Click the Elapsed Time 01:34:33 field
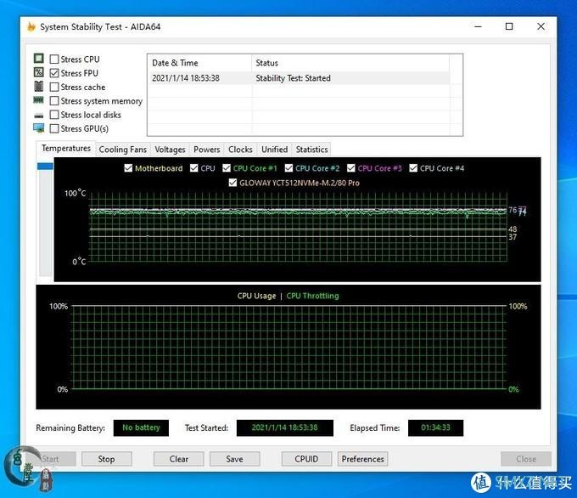This screenshot has height=498, width=577. pos(435,427)
